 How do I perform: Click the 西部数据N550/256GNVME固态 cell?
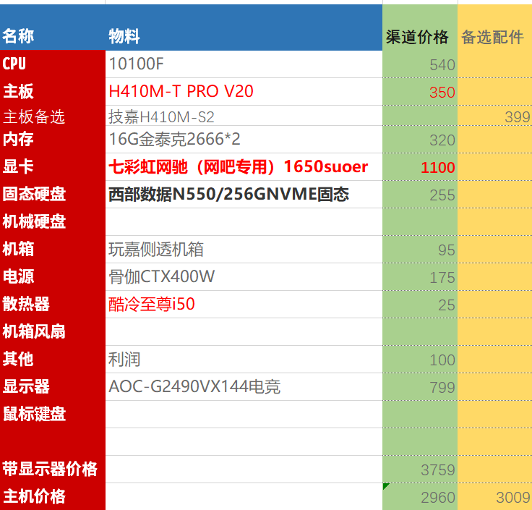pyautogui.click(x=244, y=195)
